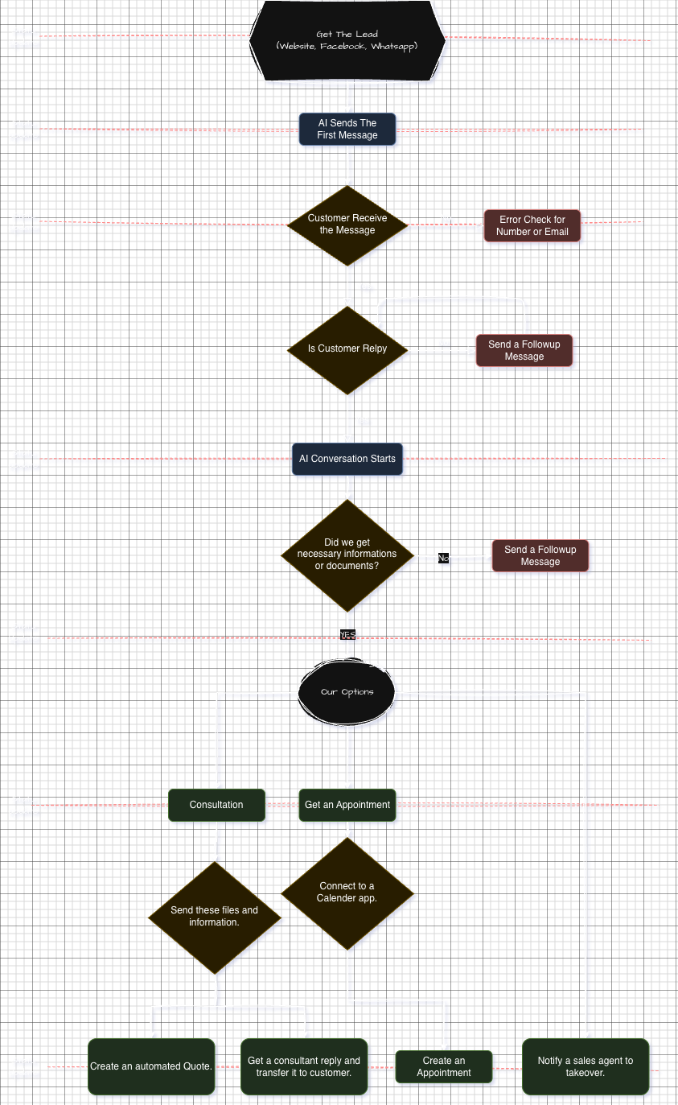Click the 'Get a consultant reply' box
This screenshot has width=678, height=1105.
click(x=304, y=1067)
